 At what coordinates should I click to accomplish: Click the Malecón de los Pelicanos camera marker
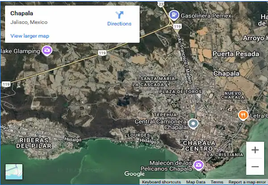click(198, 165)
